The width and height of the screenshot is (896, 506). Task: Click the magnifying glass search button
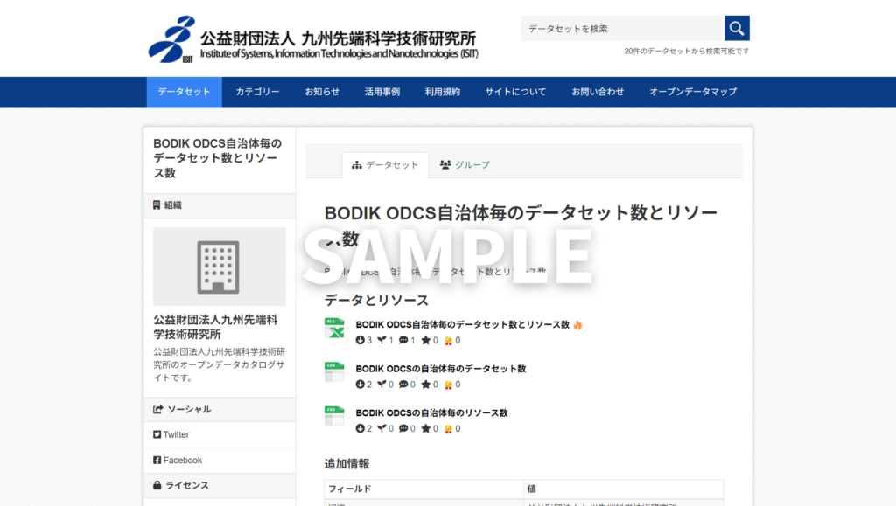tap(737, 28)
